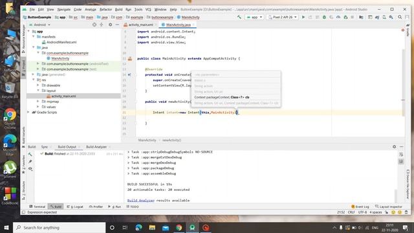Open the Mail app from the taskbar
The image size is (414, 233).
pyautogui.click(x=166, y=227)
